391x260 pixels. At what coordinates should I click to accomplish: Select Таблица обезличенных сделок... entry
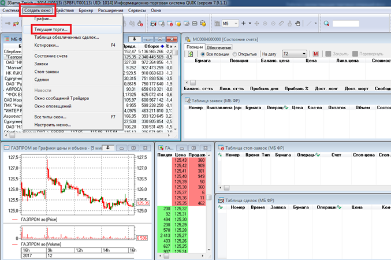tap(72, 38)
